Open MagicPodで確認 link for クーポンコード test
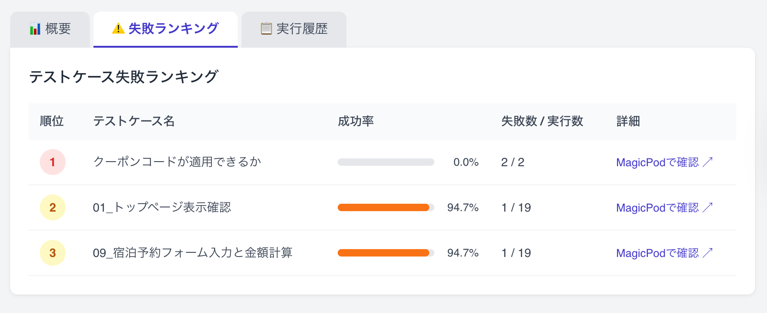 (x=664, y=162)
